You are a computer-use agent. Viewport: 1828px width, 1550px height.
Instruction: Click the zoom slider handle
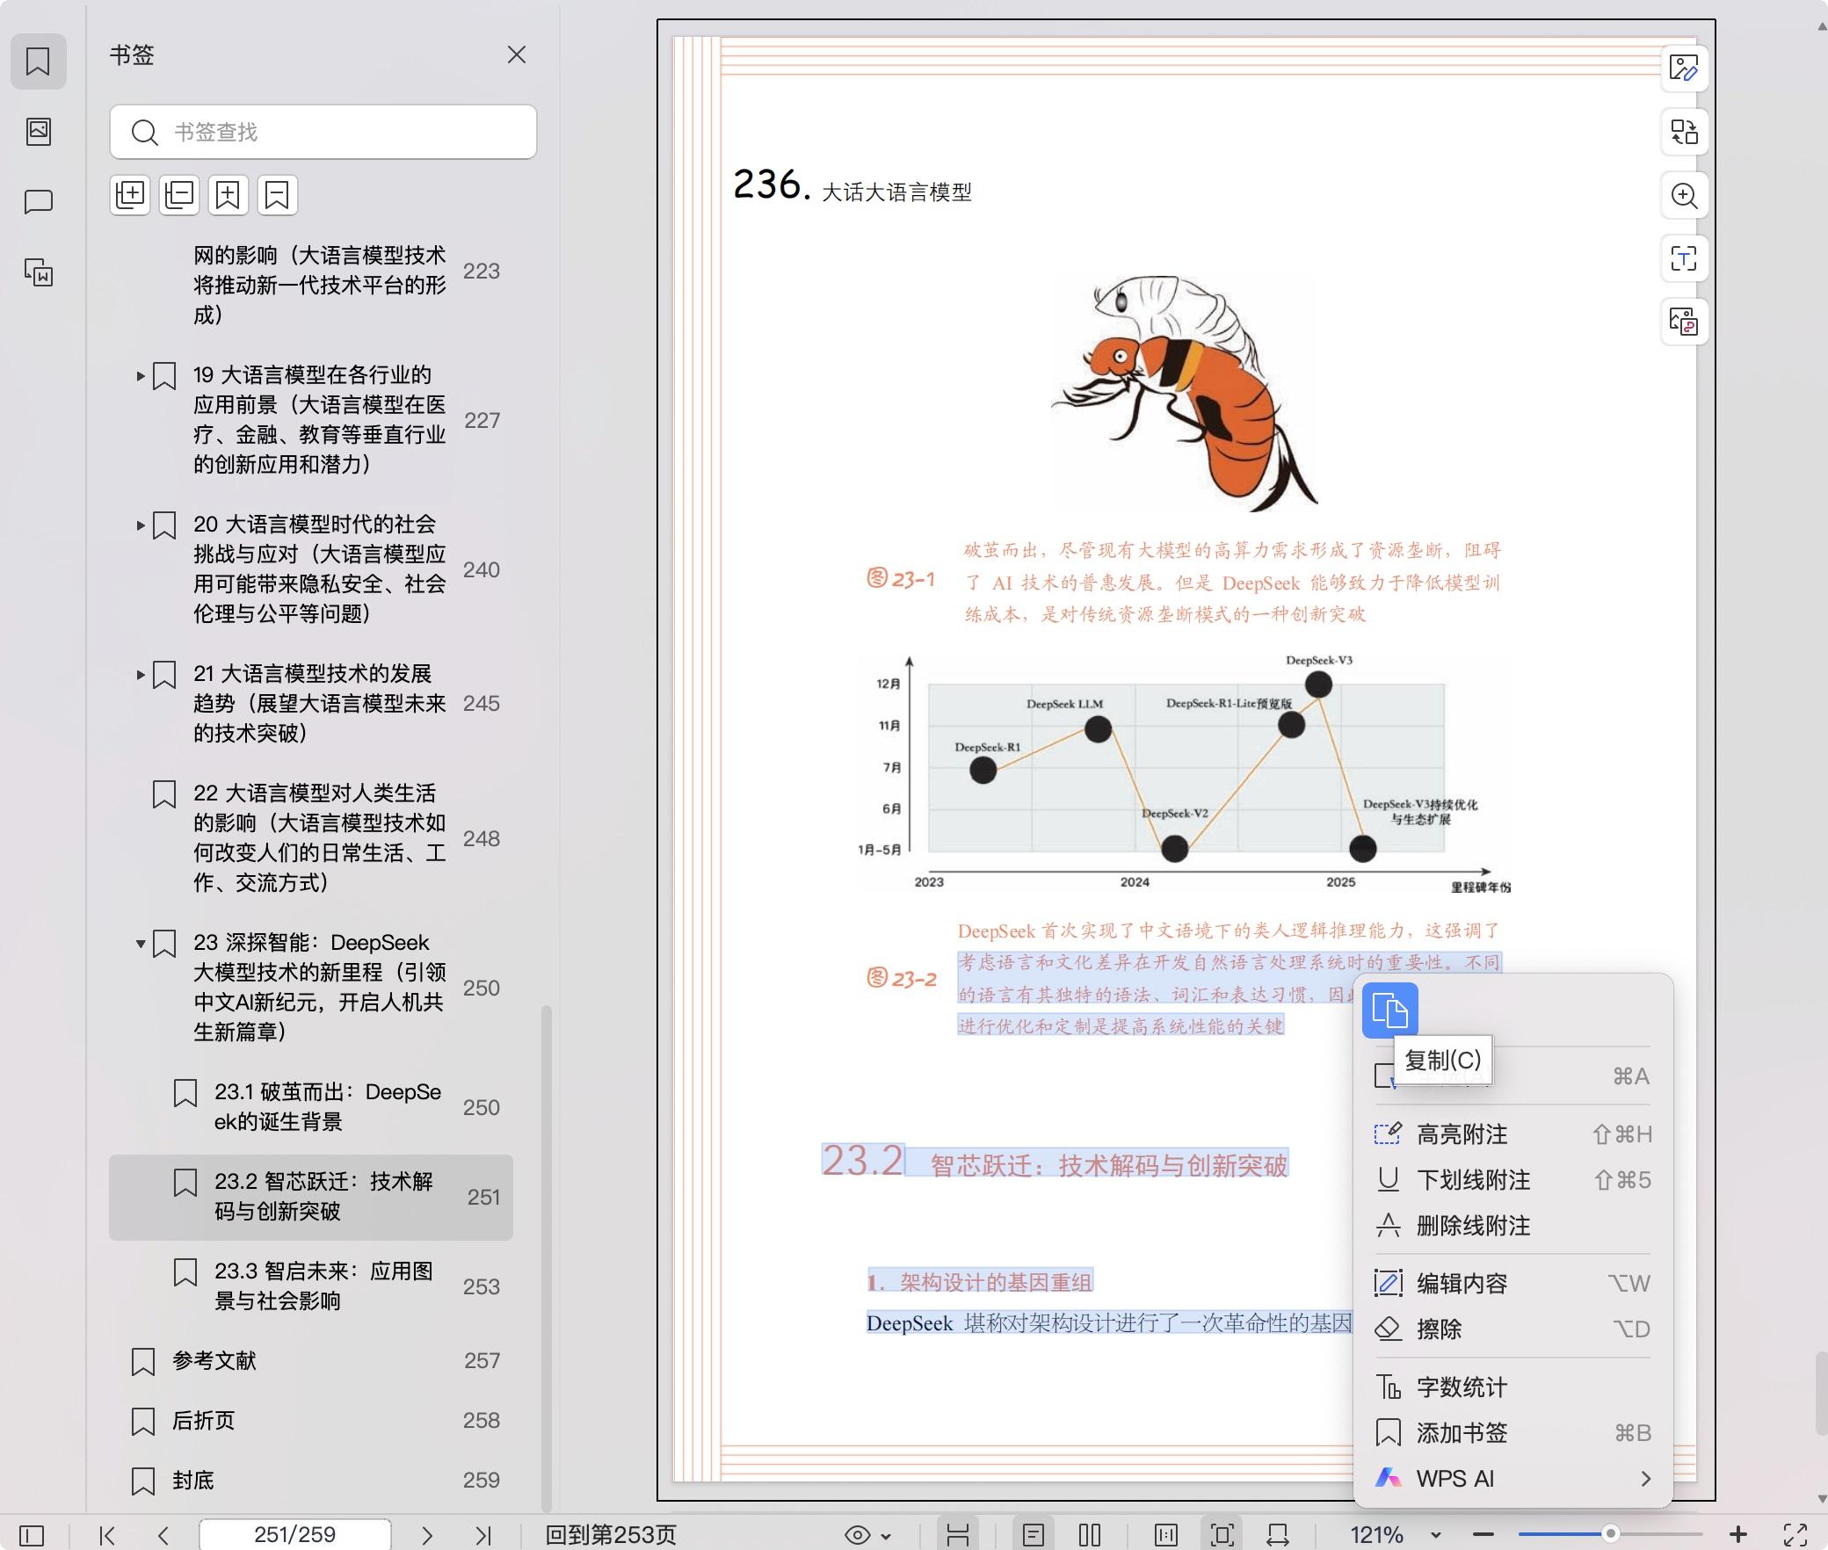[x=1610, y=1533]
